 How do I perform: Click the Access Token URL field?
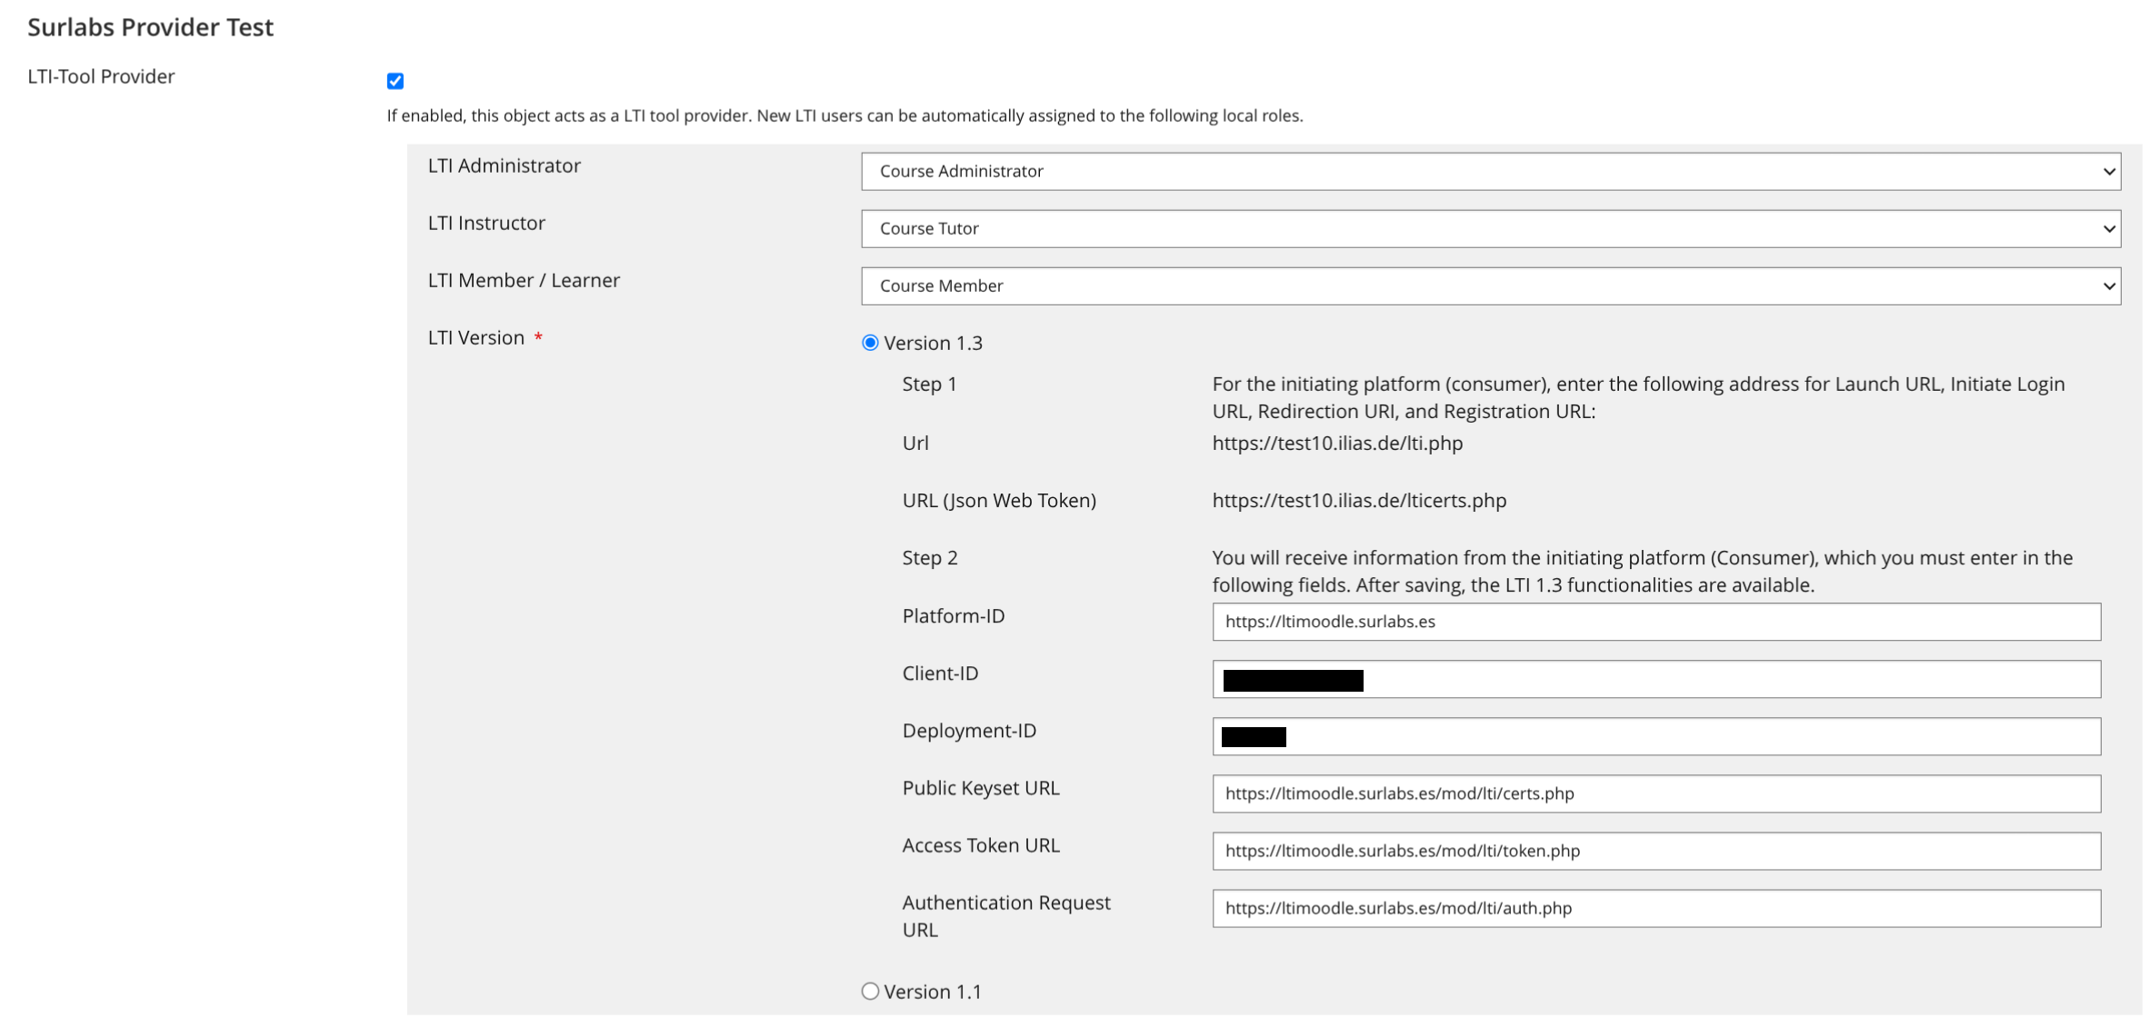point(1656,851)
